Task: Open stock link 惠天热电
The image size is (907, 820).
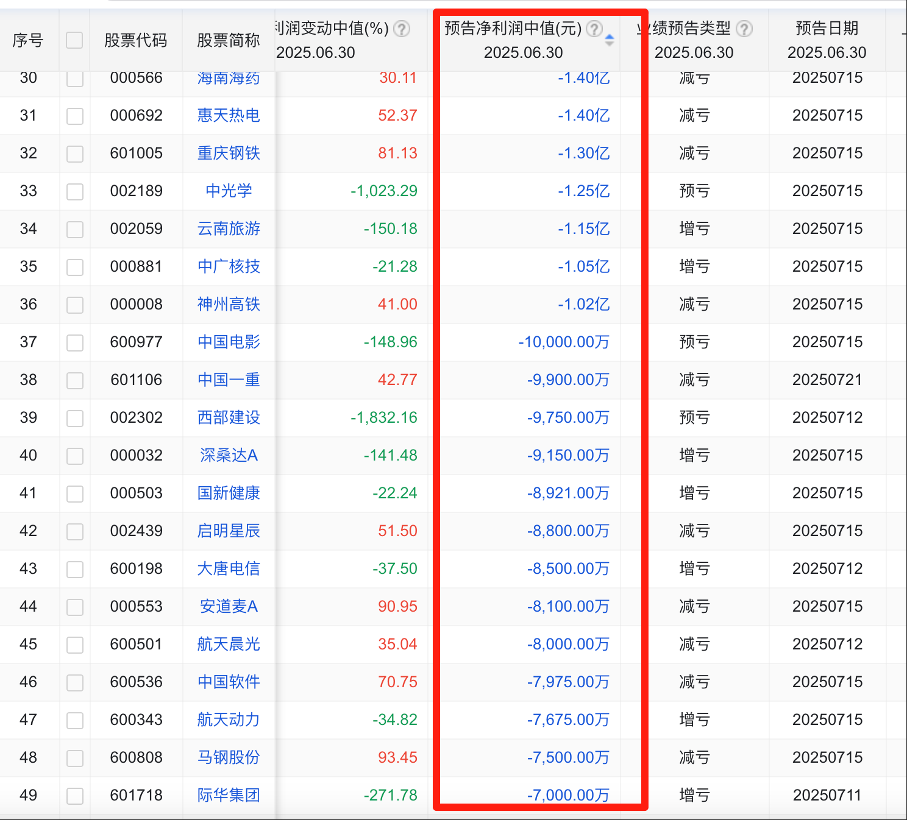Action: [x=229, y=115]
